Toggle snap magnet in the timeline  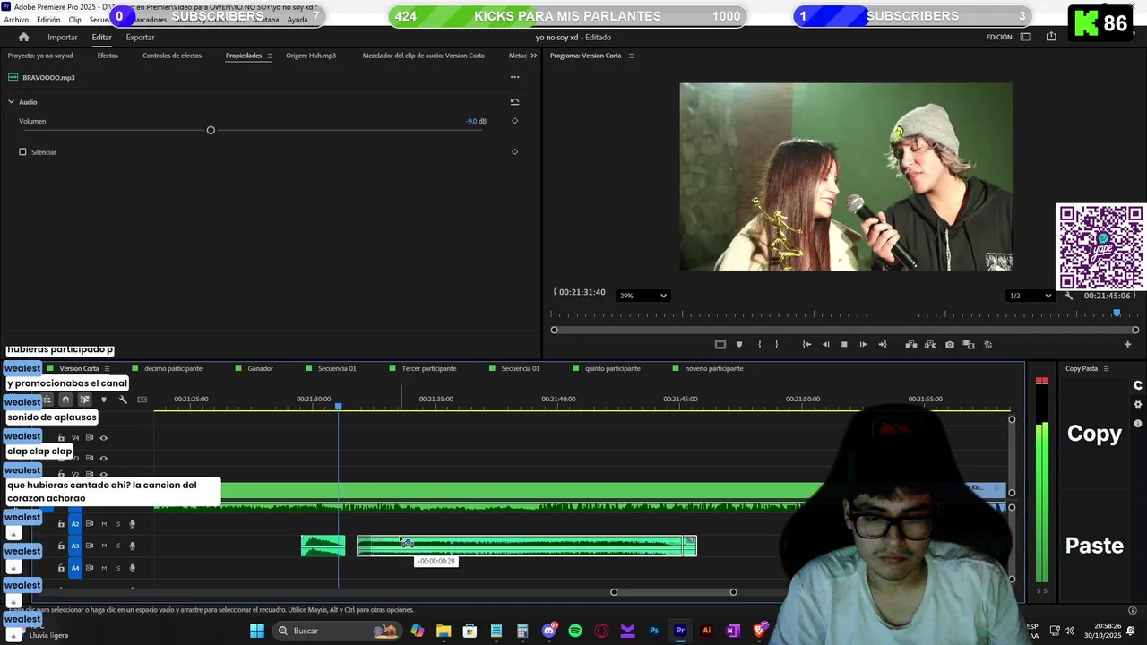tap(65, 400)
